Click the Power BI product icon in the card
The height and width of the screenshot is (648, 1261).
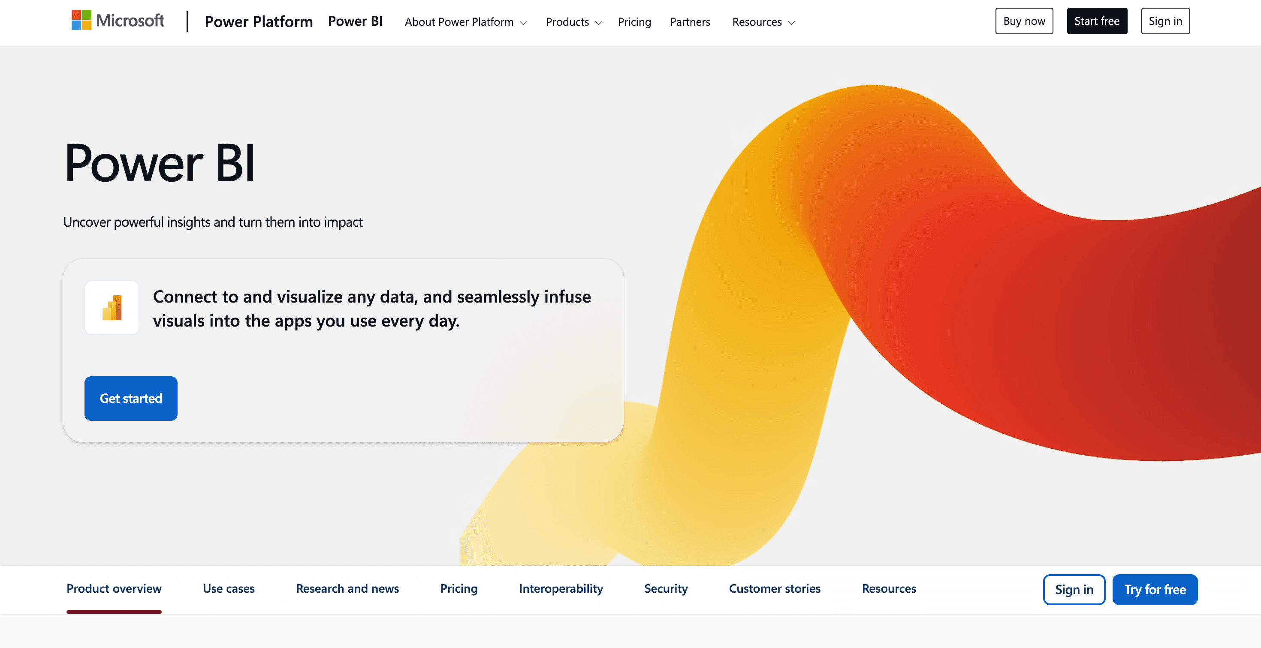[112, 308]
